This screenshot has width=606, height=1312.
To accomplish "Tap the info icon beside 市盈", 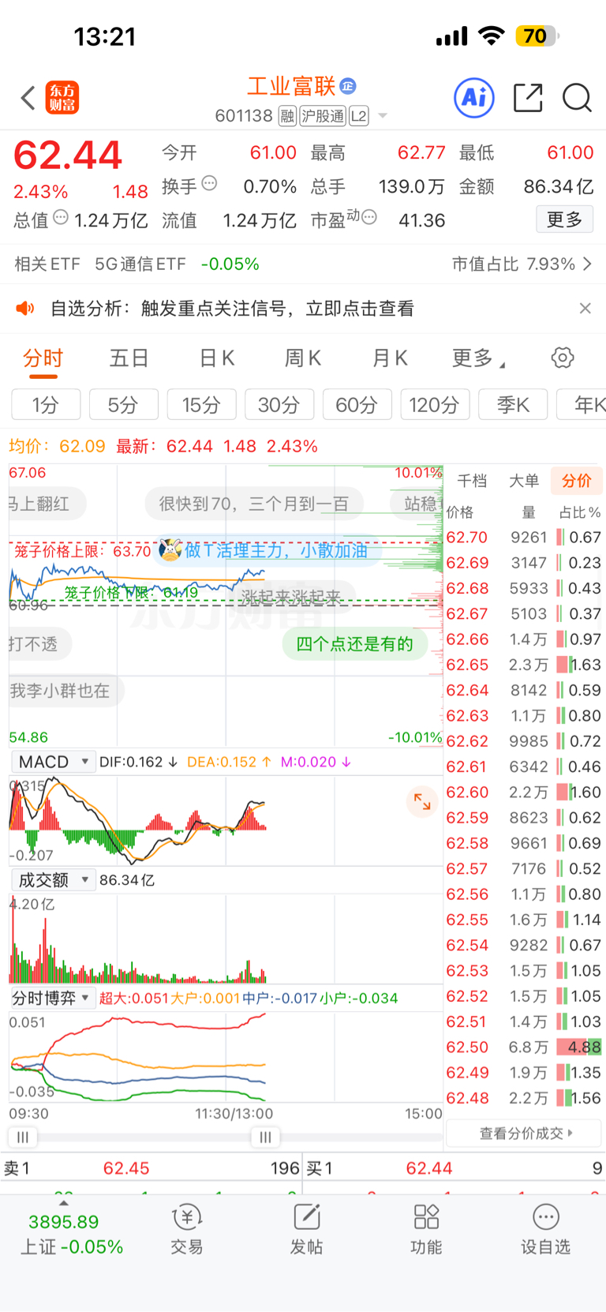I will pyautogui.click(x=369, y=216).
